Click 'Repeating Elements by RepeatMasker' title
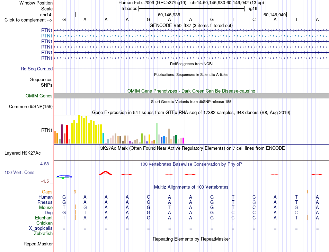 pos(191,239)
